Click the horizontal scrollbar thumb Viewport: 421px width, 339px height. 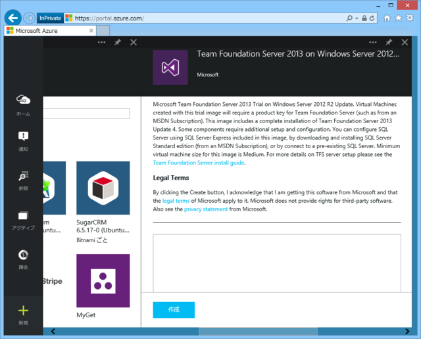258,331
